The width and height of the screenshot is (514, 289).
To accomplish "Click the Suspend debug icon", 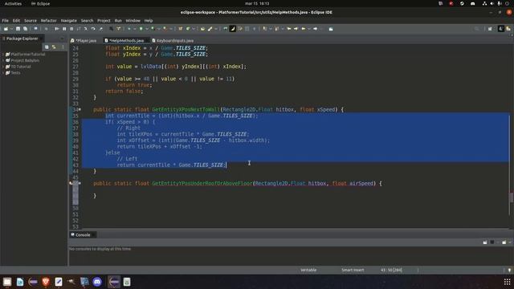I will coord(64,29).
